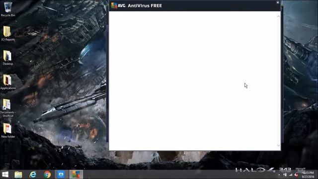Select the Documents - Shortcut icon
This screenshot has height=179, width=318.
pyautogui.click(x=8, y=108)
